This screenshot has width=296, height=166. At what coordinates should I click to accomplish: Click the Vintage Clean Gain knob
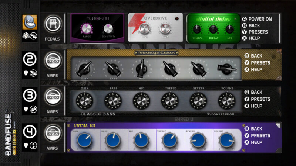pos(84,69)
